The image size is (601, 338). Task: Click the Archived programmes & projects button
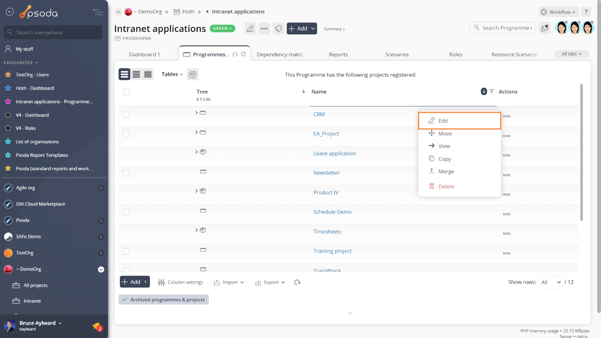[164, 300]
